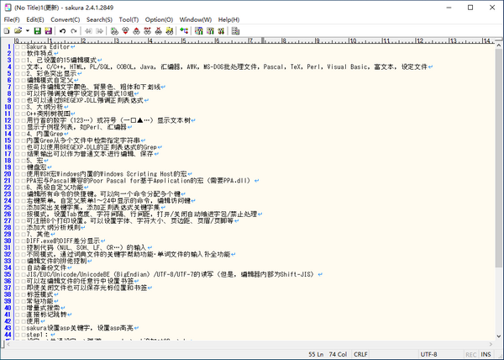The image size is (504, 360).
Task: Click the green Save icon
Action: [35, 31]
